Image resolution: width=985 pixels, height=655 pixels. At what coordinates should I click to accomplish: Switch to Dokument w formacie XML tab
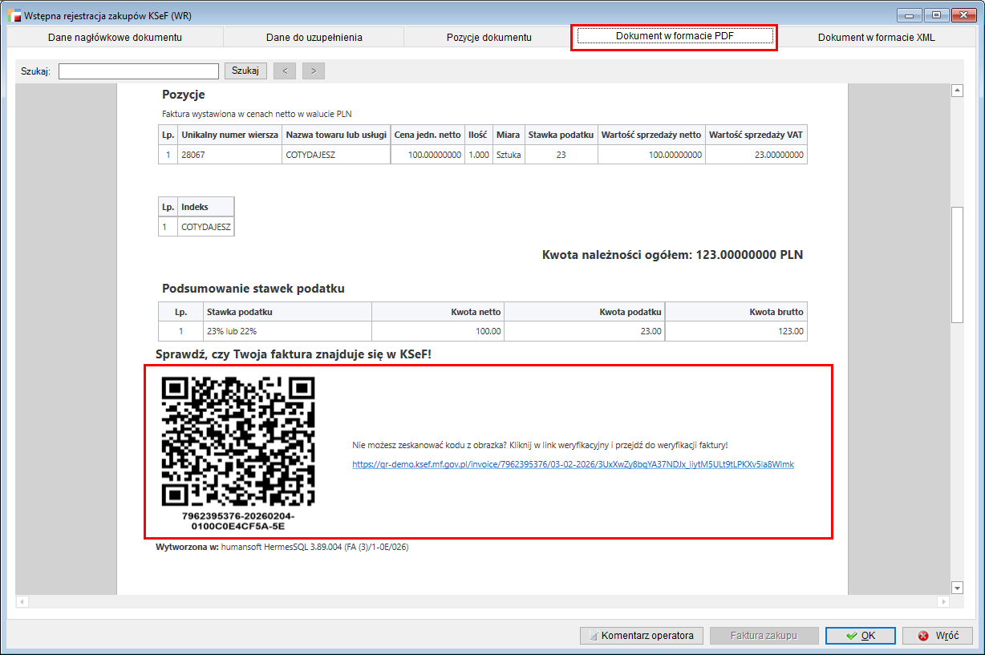876,38
